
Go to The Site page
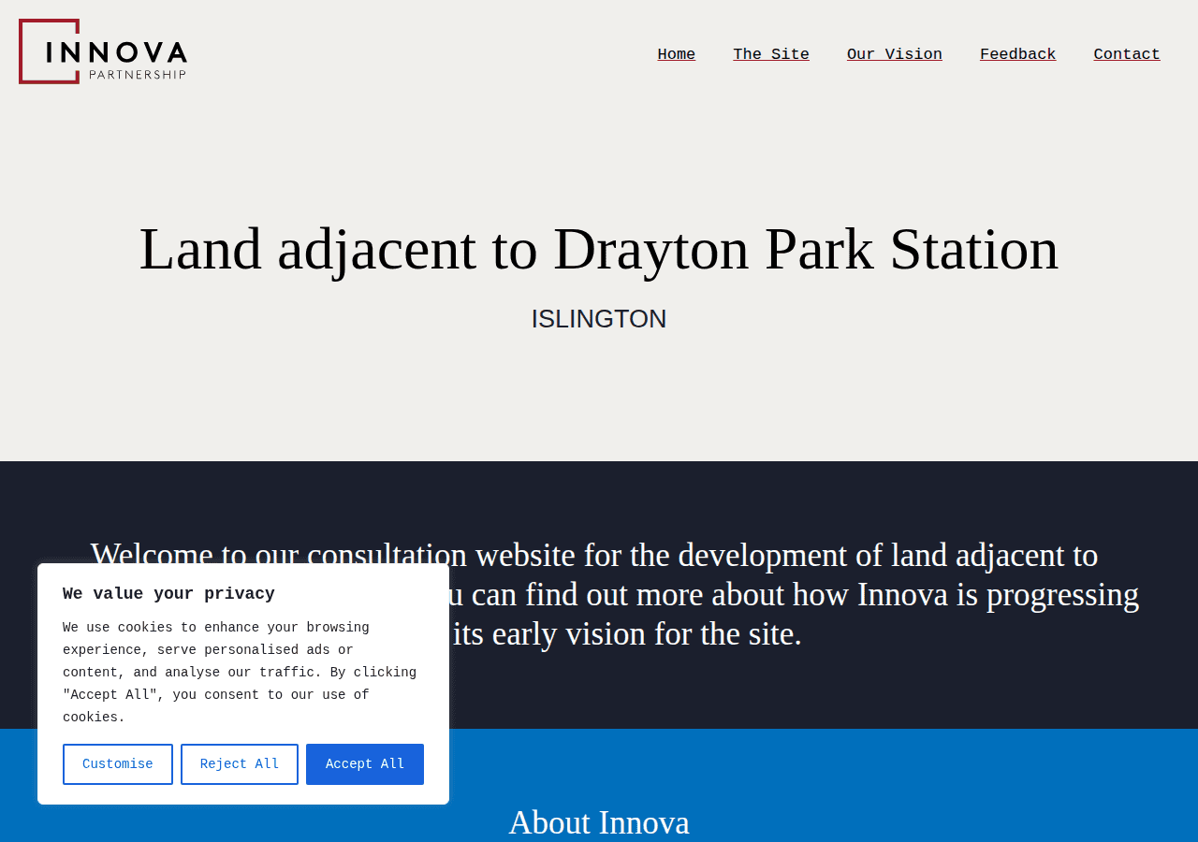click(771, 54)
